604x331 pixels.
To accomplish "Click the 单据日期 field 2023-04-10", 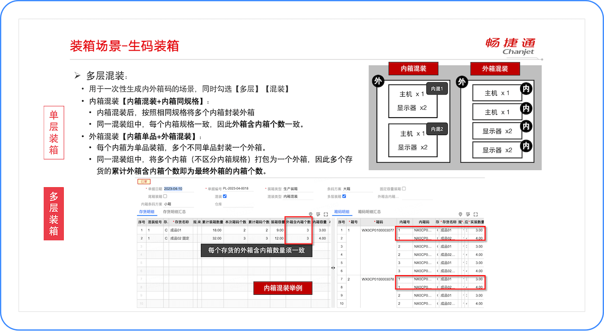I will [173, 189].
